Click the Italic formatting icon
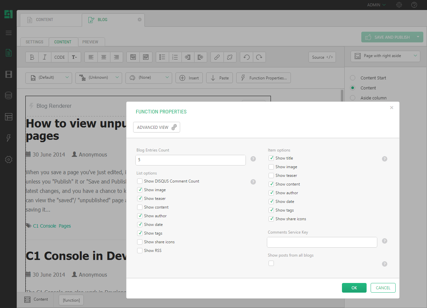The height and width of the screenshot is (308, 427). point(45,57)
